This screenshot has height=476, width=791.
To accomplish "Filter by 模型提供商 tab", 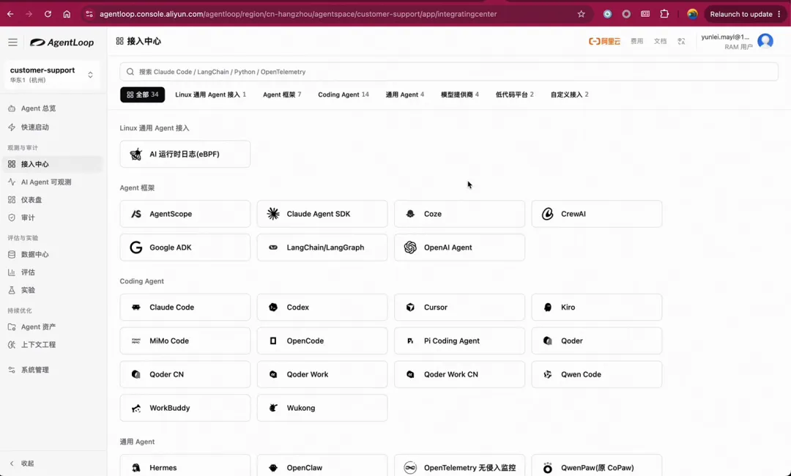I will tap(459, 94).
